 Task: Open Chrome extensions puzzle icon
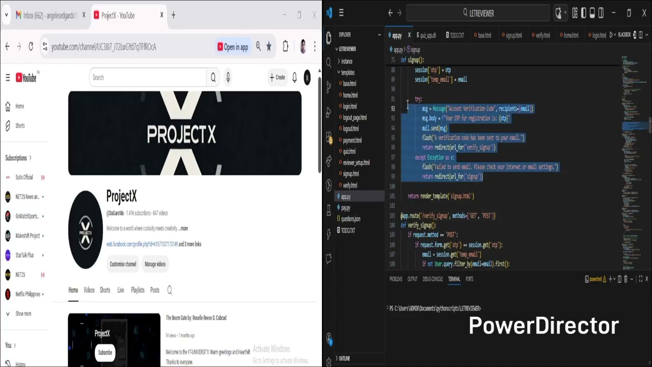285,46
